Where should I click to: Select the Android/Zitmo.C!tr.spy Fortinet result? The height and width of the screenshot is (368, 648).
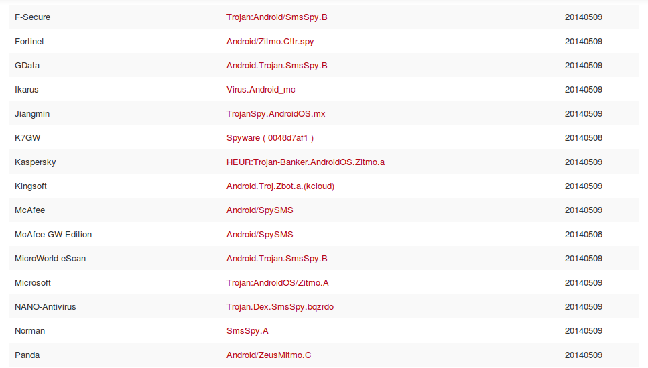coord(270,41)
